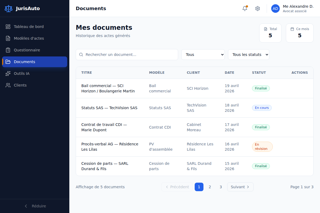Open the notifications bell
Viewport: 320px width, 213px height.
click(245, 9)
